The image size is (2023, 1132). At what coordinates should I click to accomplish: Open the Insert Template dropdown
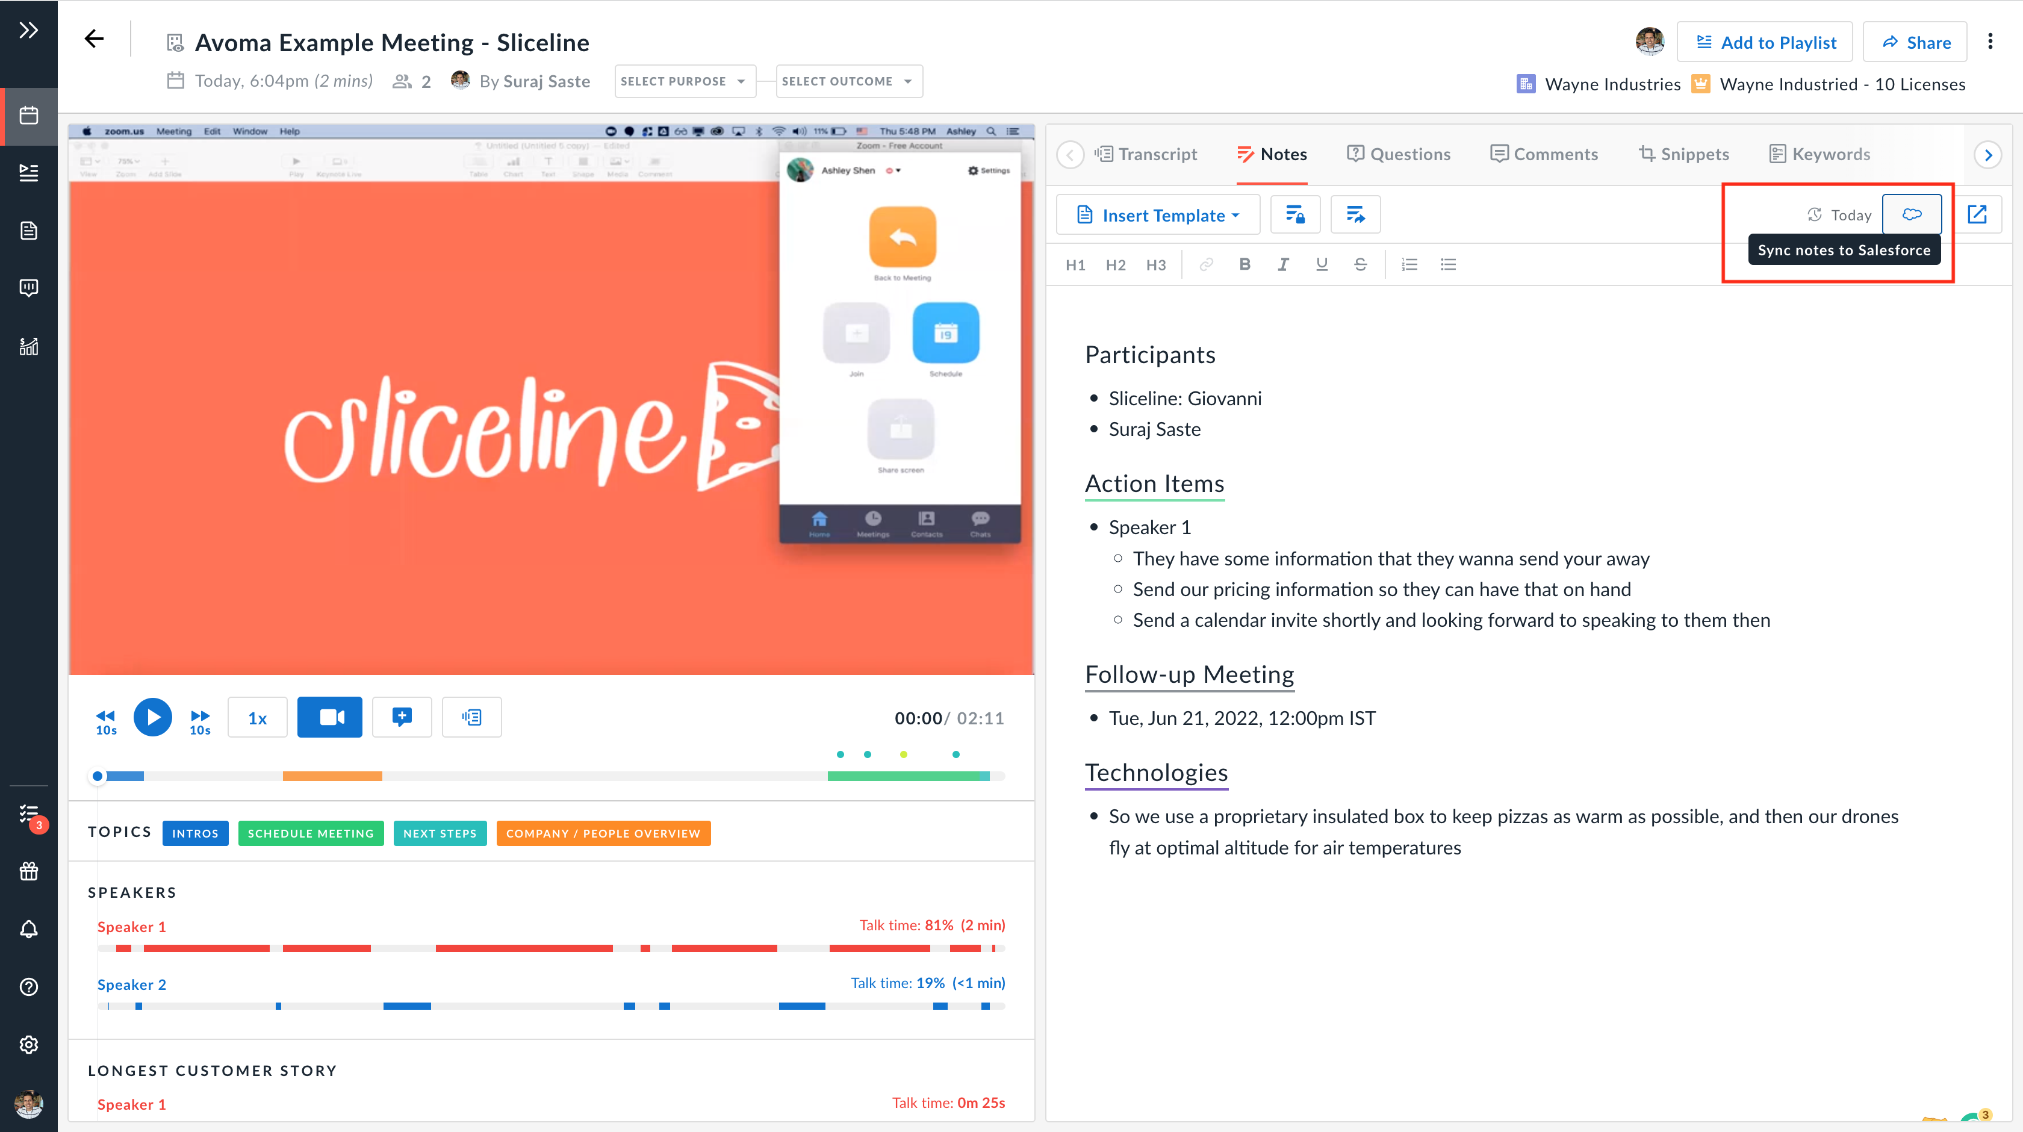[1158, 215]
